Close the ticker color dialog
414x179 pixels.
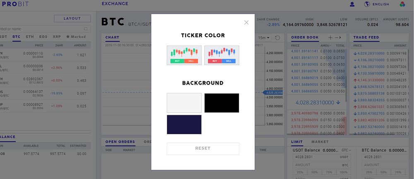coord(246,22)
